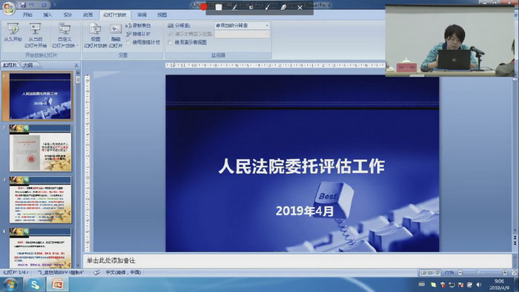Toggle the 使用排练计时 checkbox
519x292 pixels.
[129, 41]
